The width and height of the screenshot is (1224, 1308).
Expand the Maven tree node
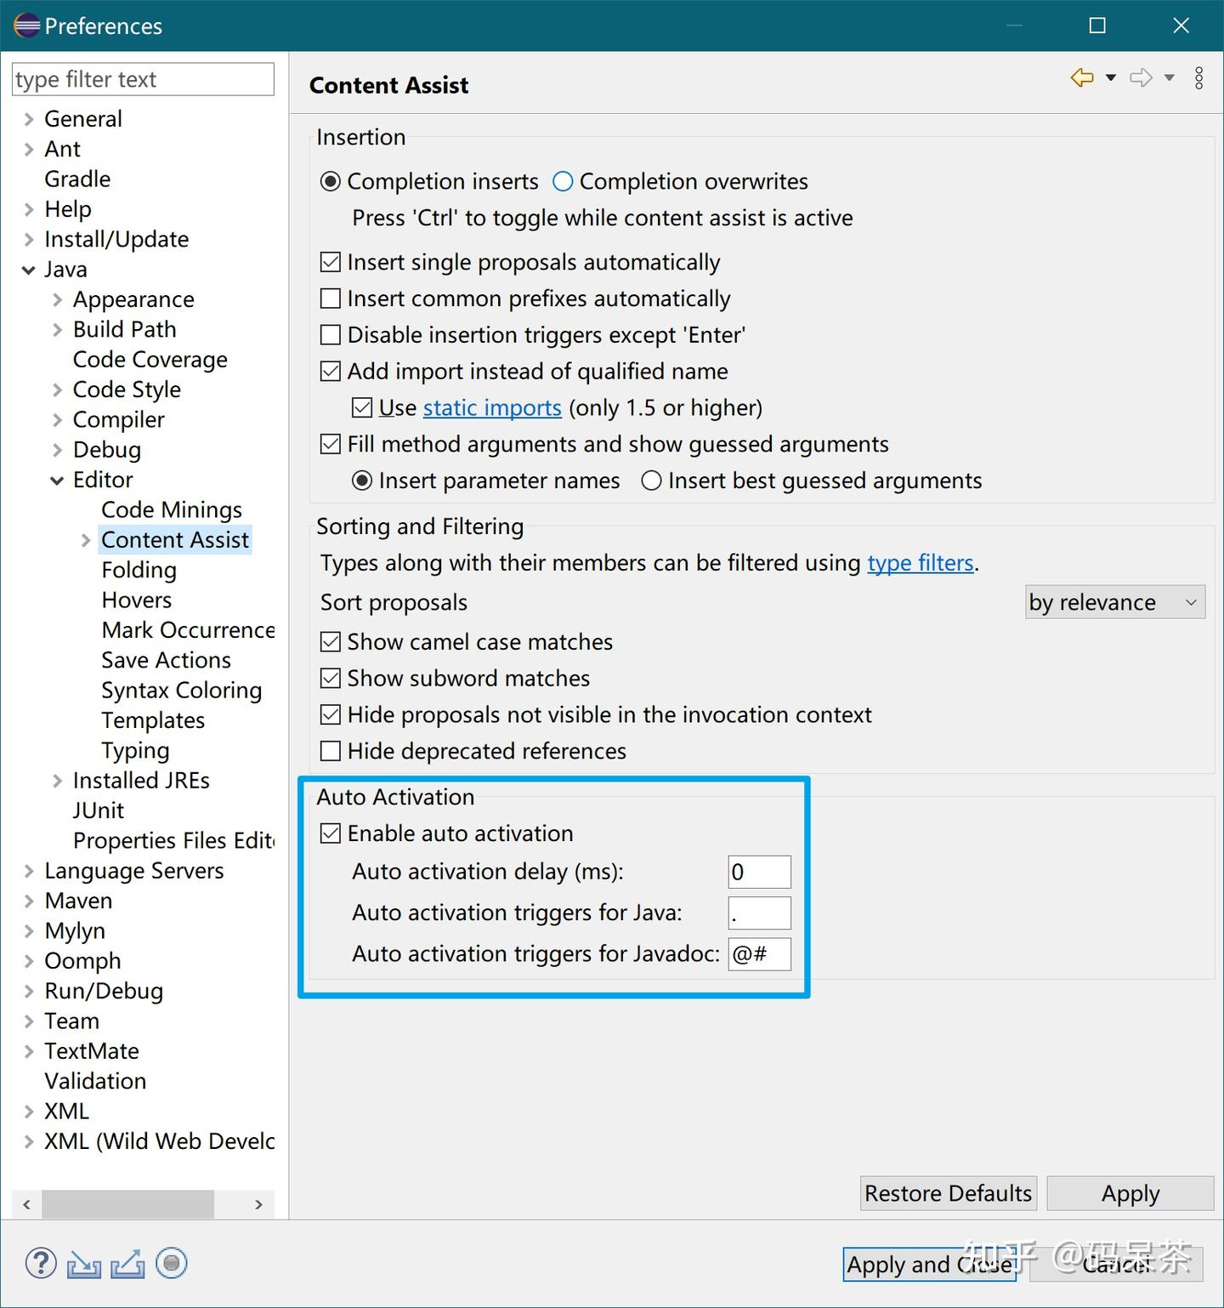[x=29, y=901]
